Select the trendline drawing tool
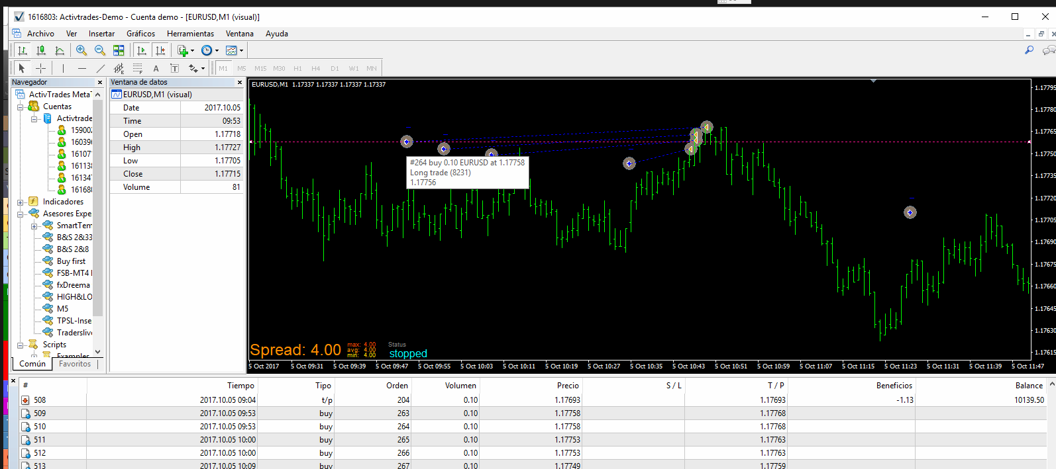The height and width of the screenshot is (469, 1056). click(x=101, y=68)
